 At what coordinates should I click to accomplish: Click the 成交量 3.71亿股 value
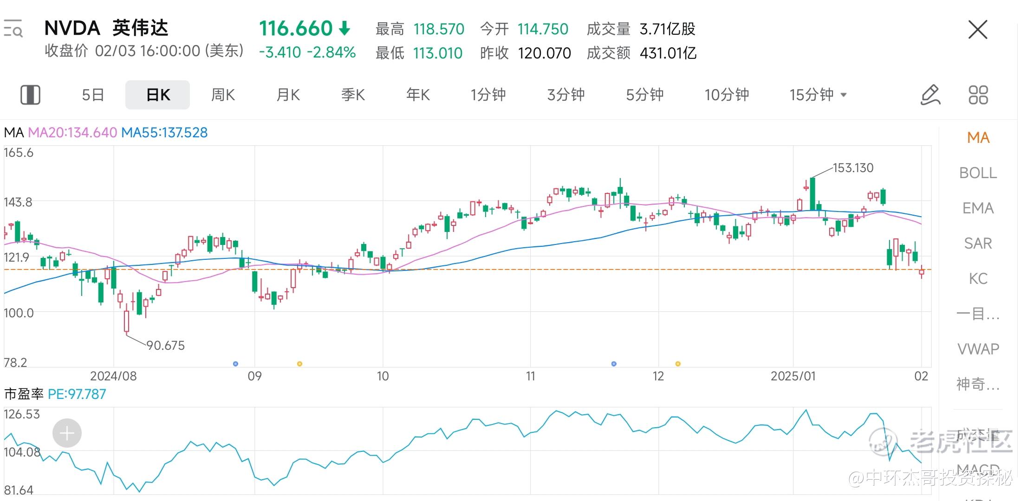[668, 29]
